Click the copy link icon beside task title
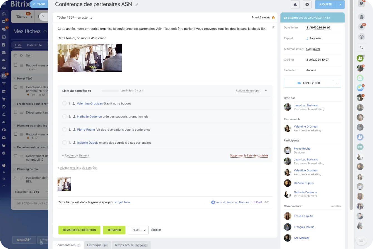Screen dimensions: 373x249 (x=137, y=5)
